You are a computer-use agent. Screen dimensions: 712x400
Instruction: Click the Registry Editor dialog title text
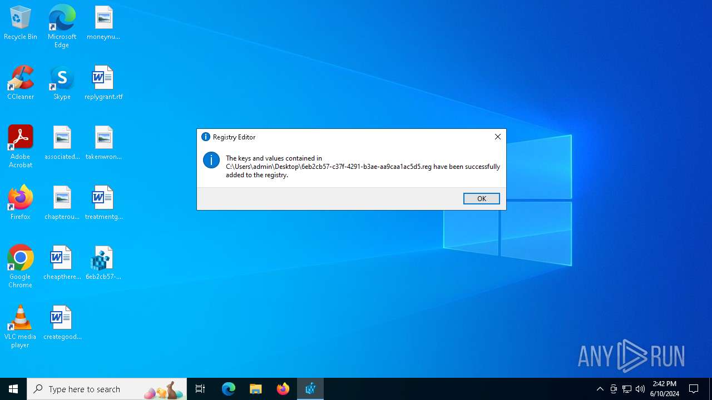234,137
